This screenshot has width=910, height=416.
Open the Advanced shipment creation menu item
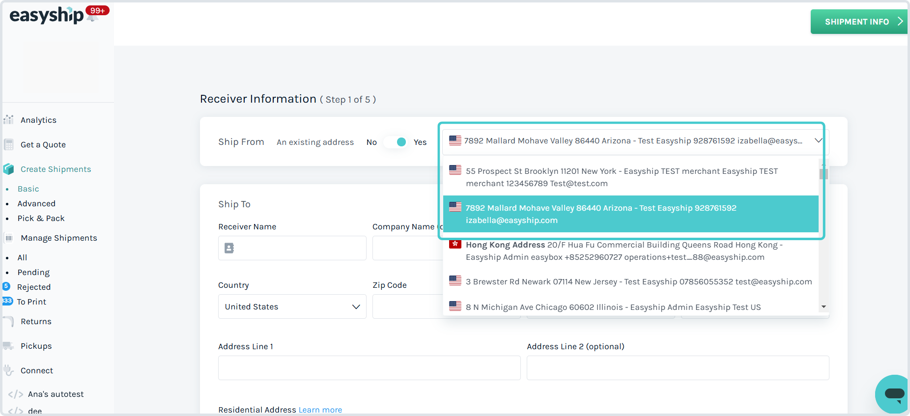click(x=36, y=203)
